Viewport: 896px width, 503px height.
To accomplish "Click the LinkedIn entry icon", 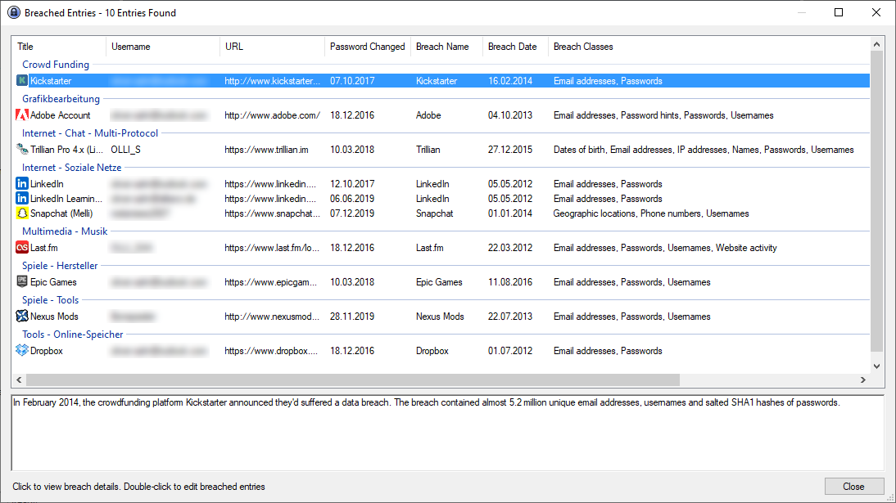I will click(22, 183).
